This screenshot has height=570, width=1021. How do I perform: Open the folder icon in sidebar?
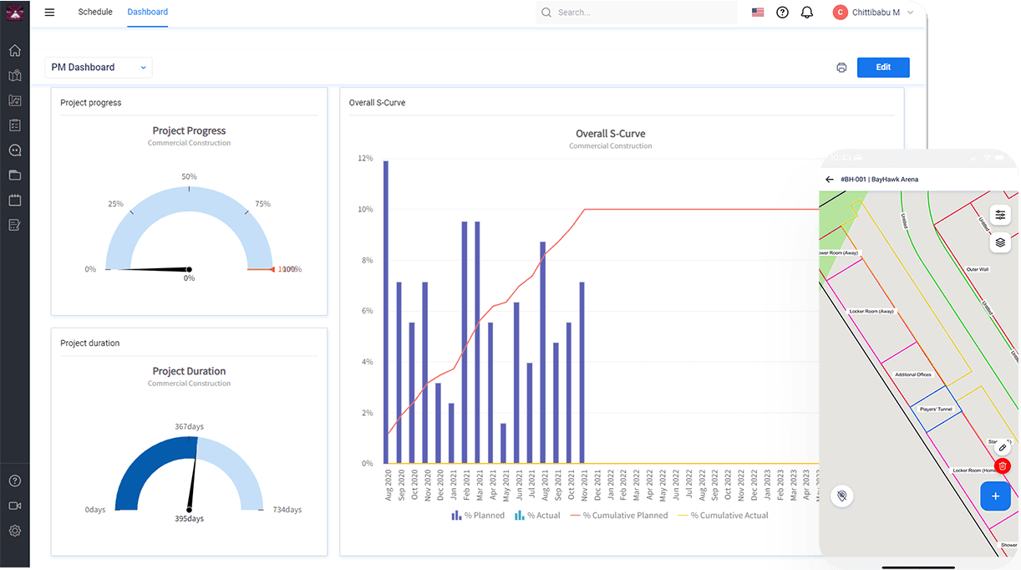coord(14,176)
